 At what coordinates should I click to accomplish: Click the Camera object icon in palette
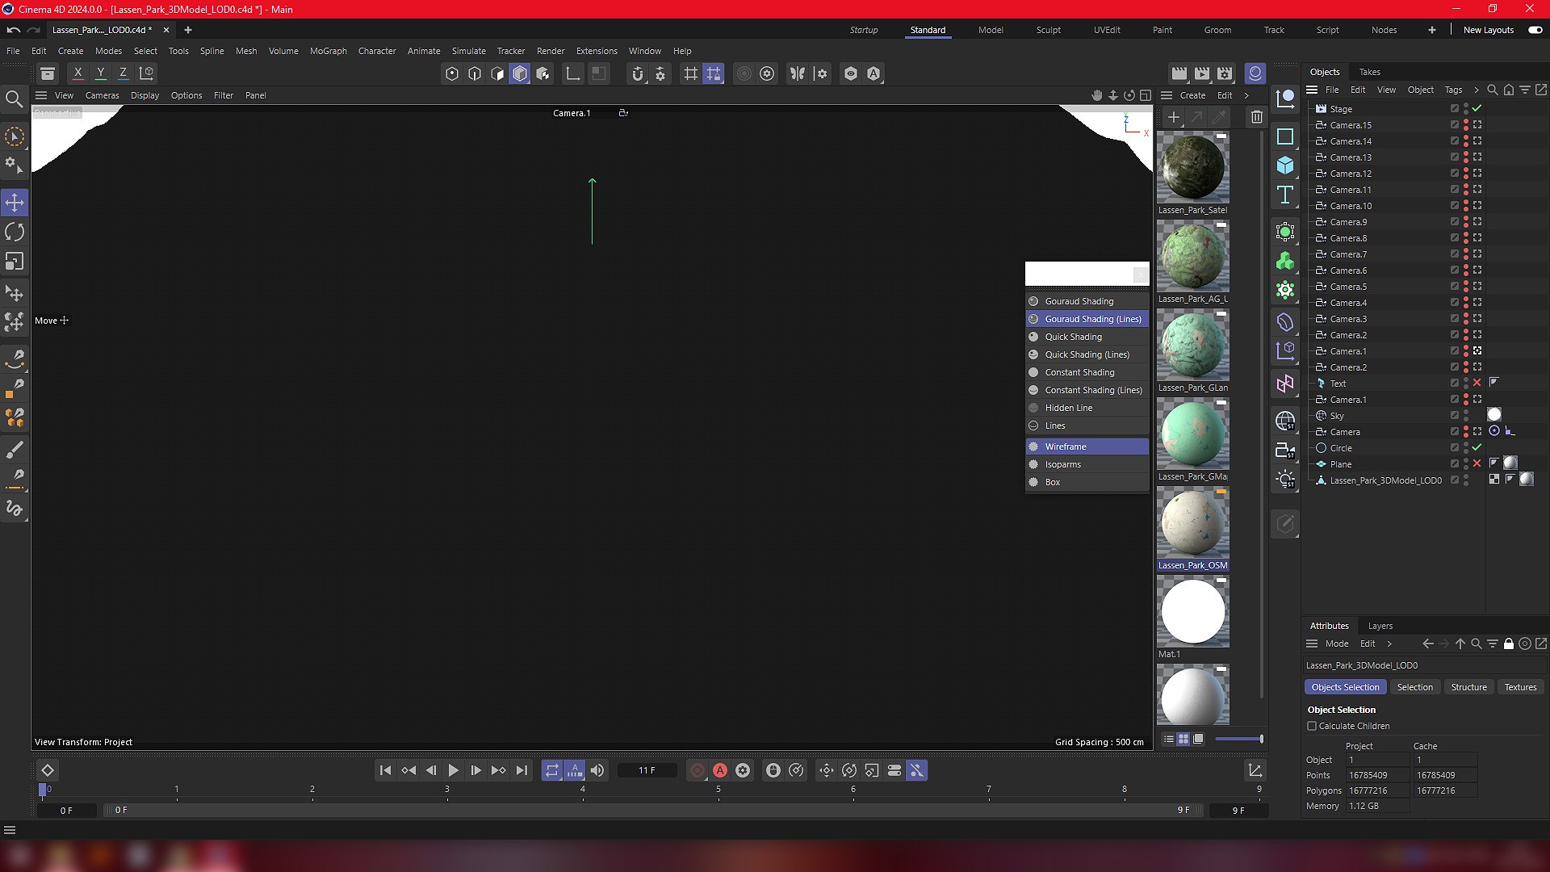coord(1285,451)
